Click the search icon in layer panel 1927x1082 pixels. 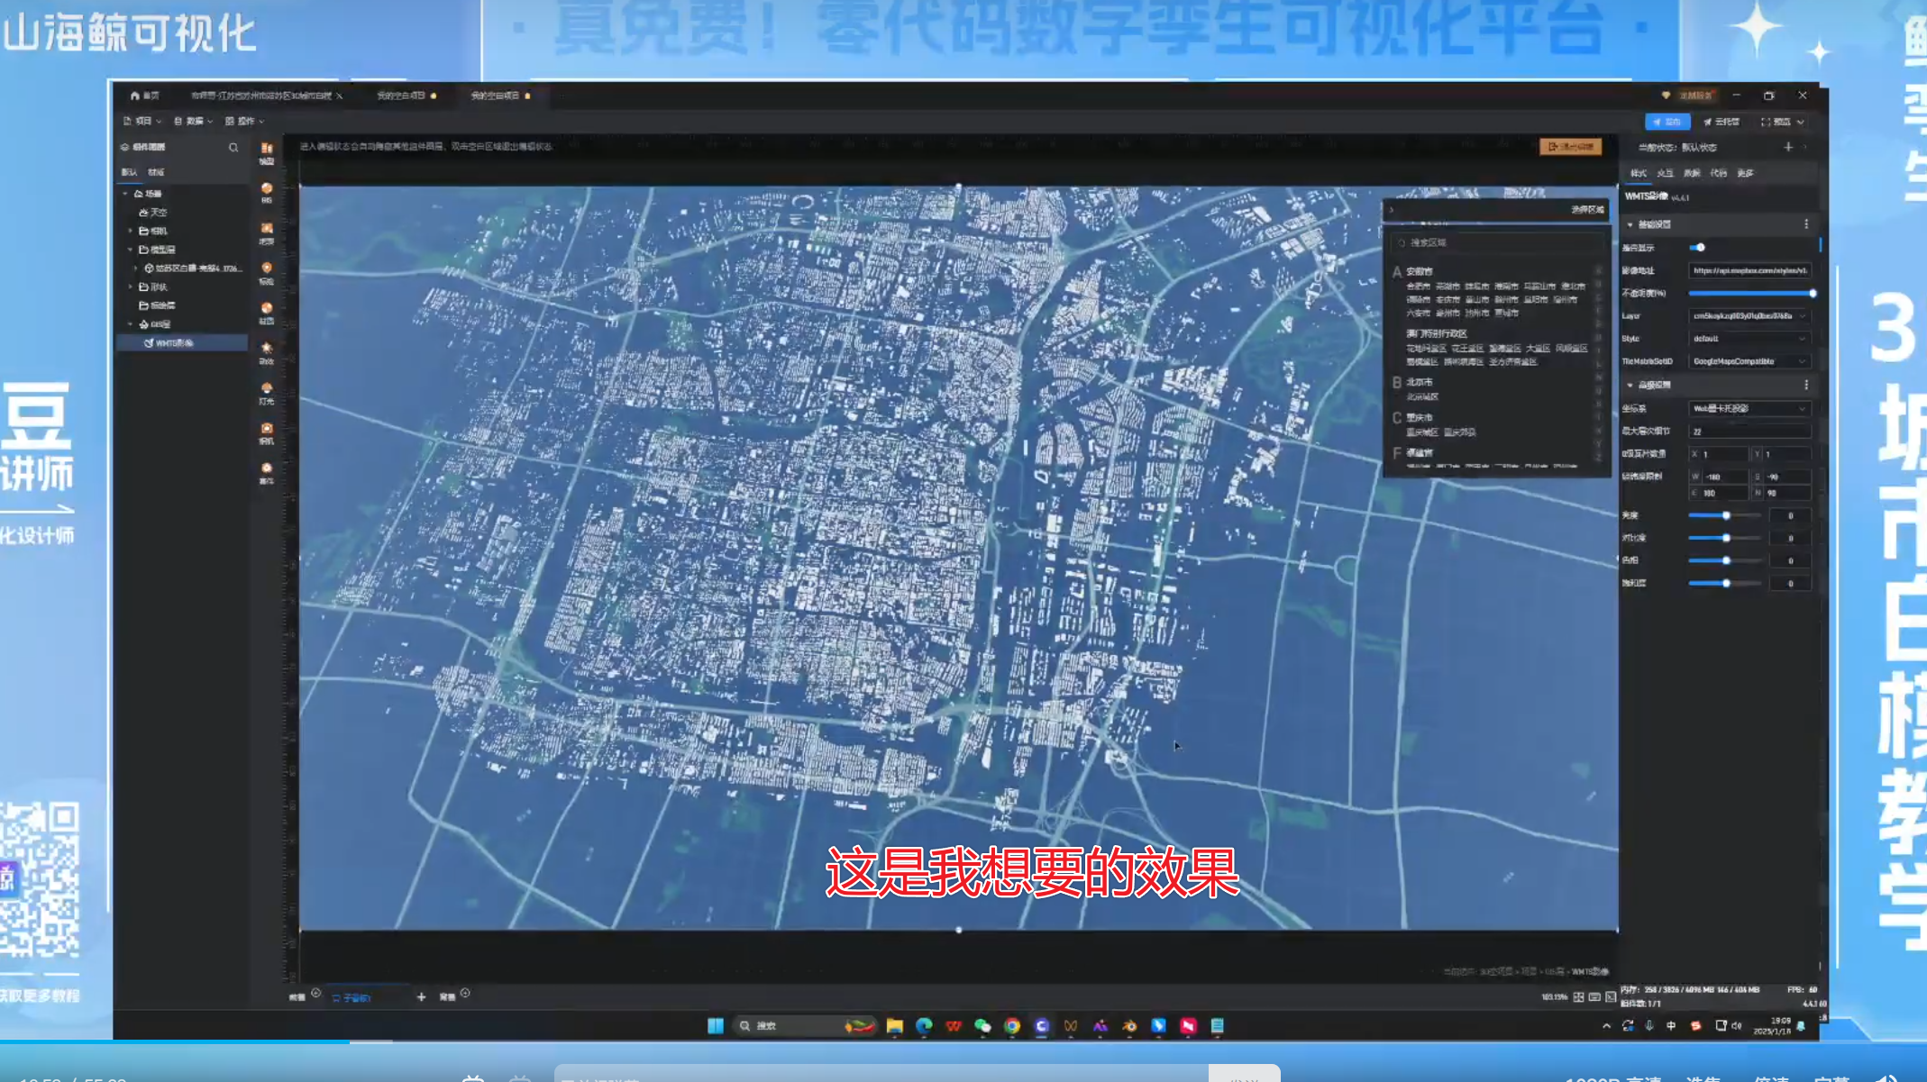click(233, 148)
